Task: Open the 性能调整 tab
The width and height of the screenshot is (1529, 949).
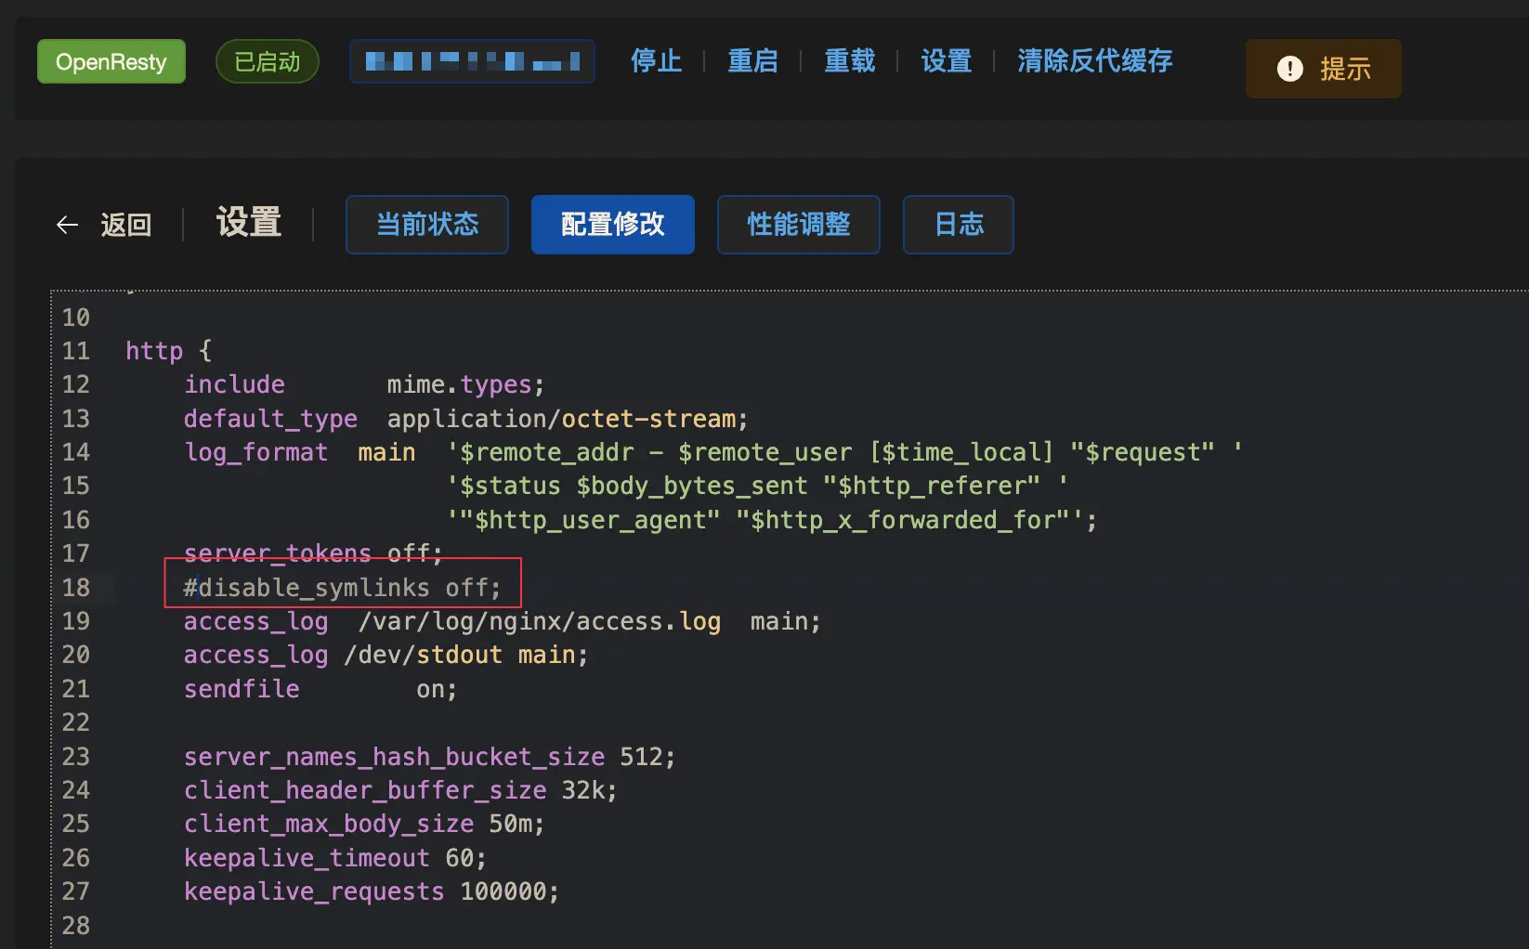Action: coord(799,225)
